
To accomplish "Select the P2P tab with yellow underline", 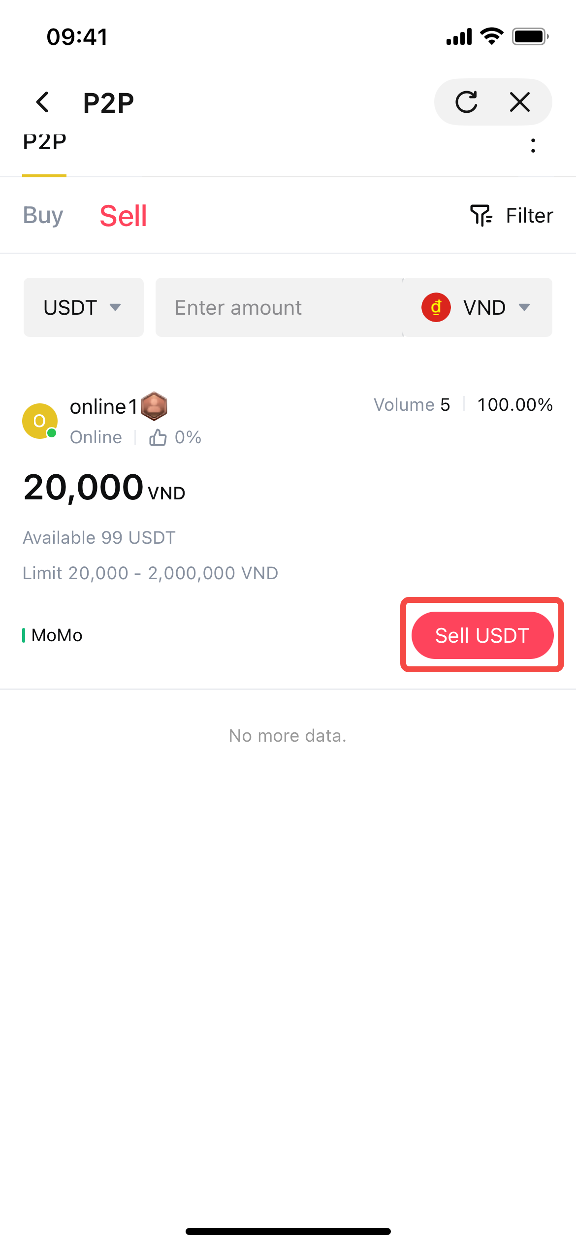I will click(44, 143).
